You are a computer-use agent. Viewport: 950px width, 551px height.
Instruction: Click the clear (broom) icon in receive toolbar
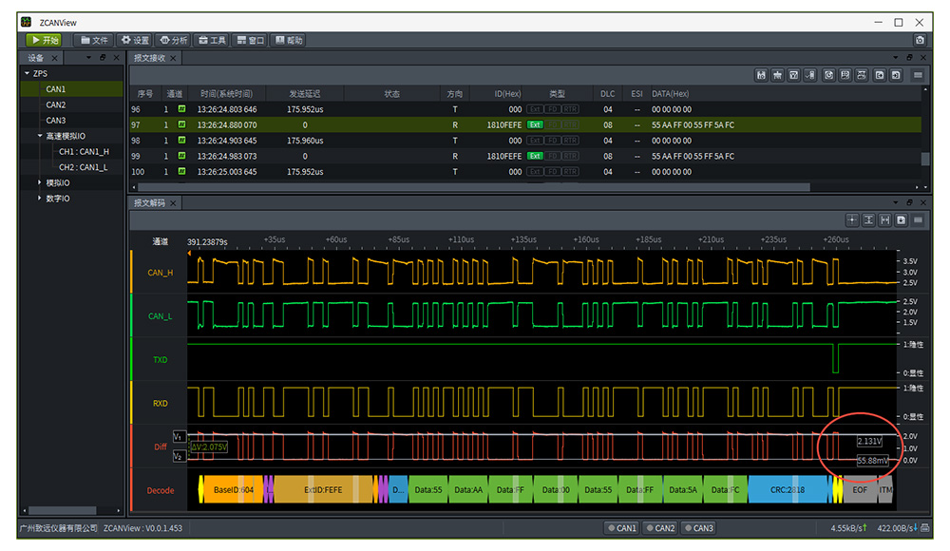[777, 75]
